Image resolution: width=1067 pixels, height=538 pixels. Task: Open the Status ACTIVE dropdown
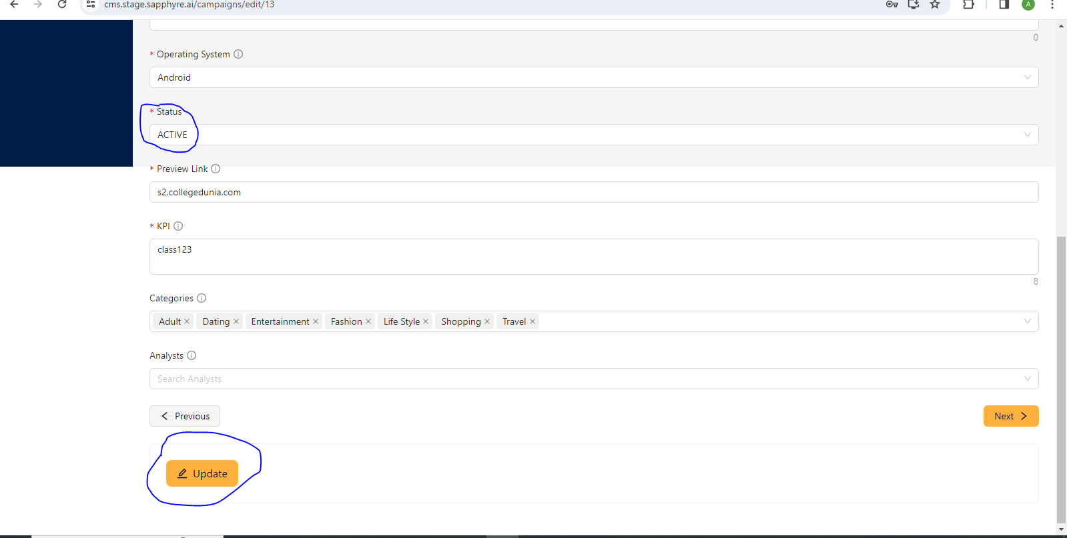[x=594, y=135]
